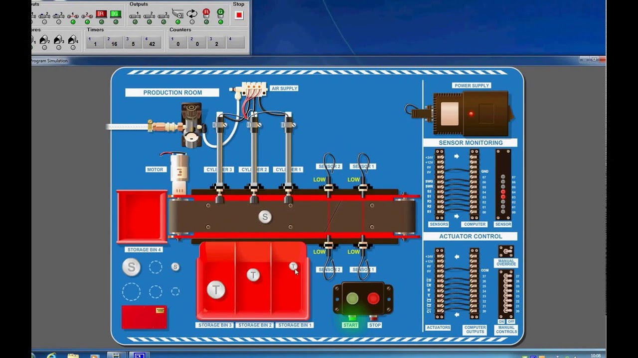Click the empty Counter 4 box
Viewport: 638px width, 358px height.
pos(235,42)
